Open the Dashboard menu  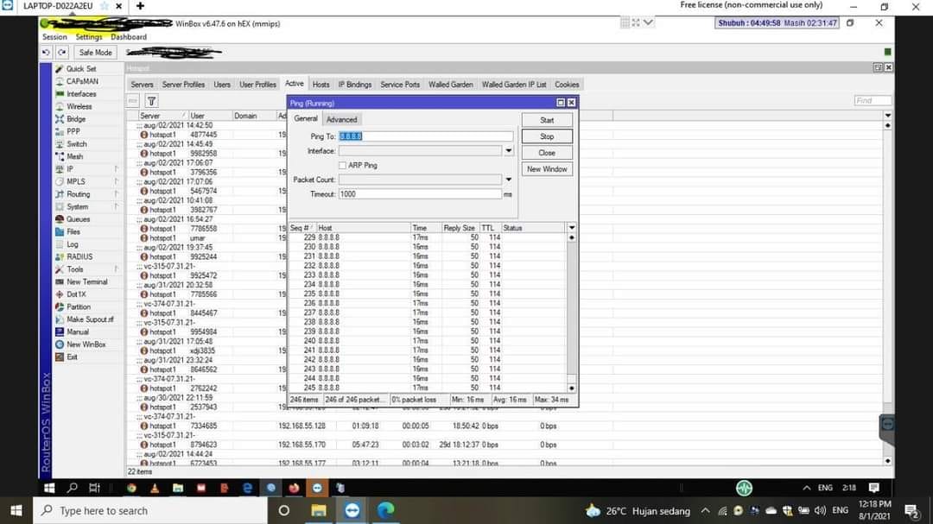tap(129, 37)
